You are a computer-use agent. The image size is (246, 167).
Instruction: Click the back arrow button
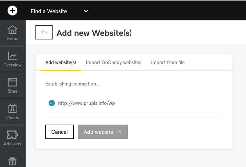pyautogui.click(x=44, y=32)
